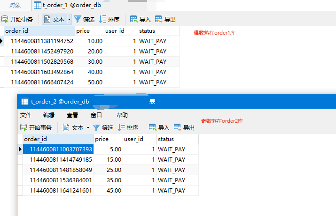The image size is (336, 216).
Task: Switch to the 对象 tab
Action: tap(15, 5)
